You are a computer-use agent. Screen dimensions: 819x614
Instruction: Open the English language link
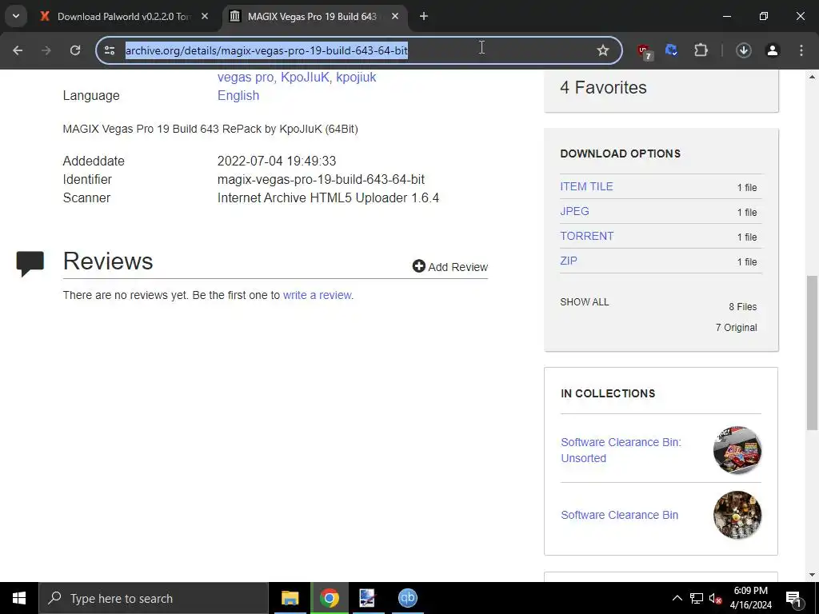click(x=238, y=96)
